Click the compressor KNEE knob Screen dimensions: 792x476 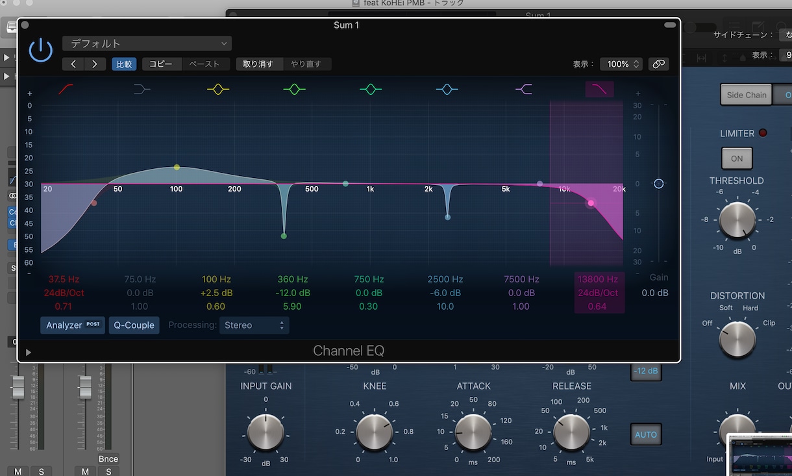(x=375, y=432)
